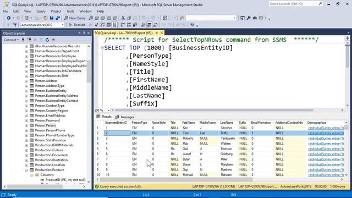Screen dimensions: 352x198
Task: Switch output to Results to Grid
Action: (149, 25)
